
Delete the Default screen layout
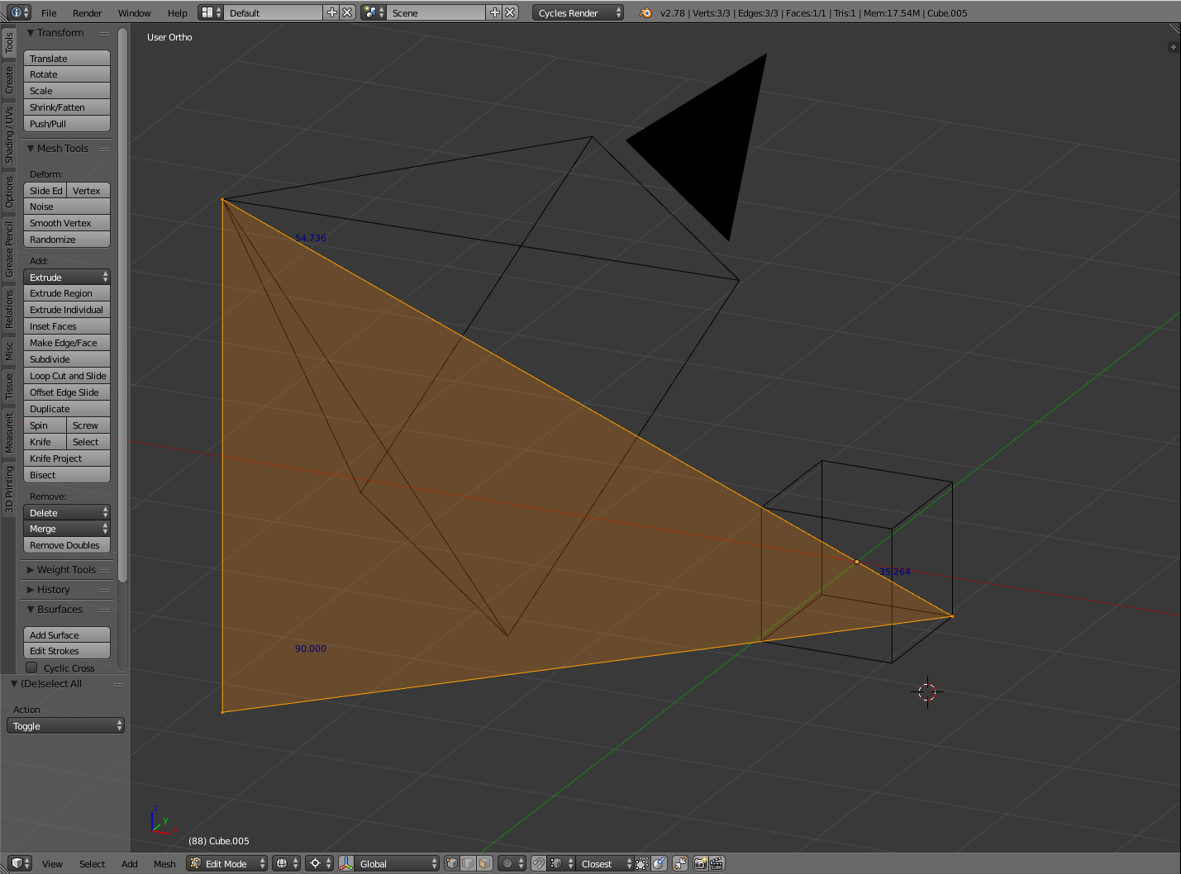click(x=348, y=12)
